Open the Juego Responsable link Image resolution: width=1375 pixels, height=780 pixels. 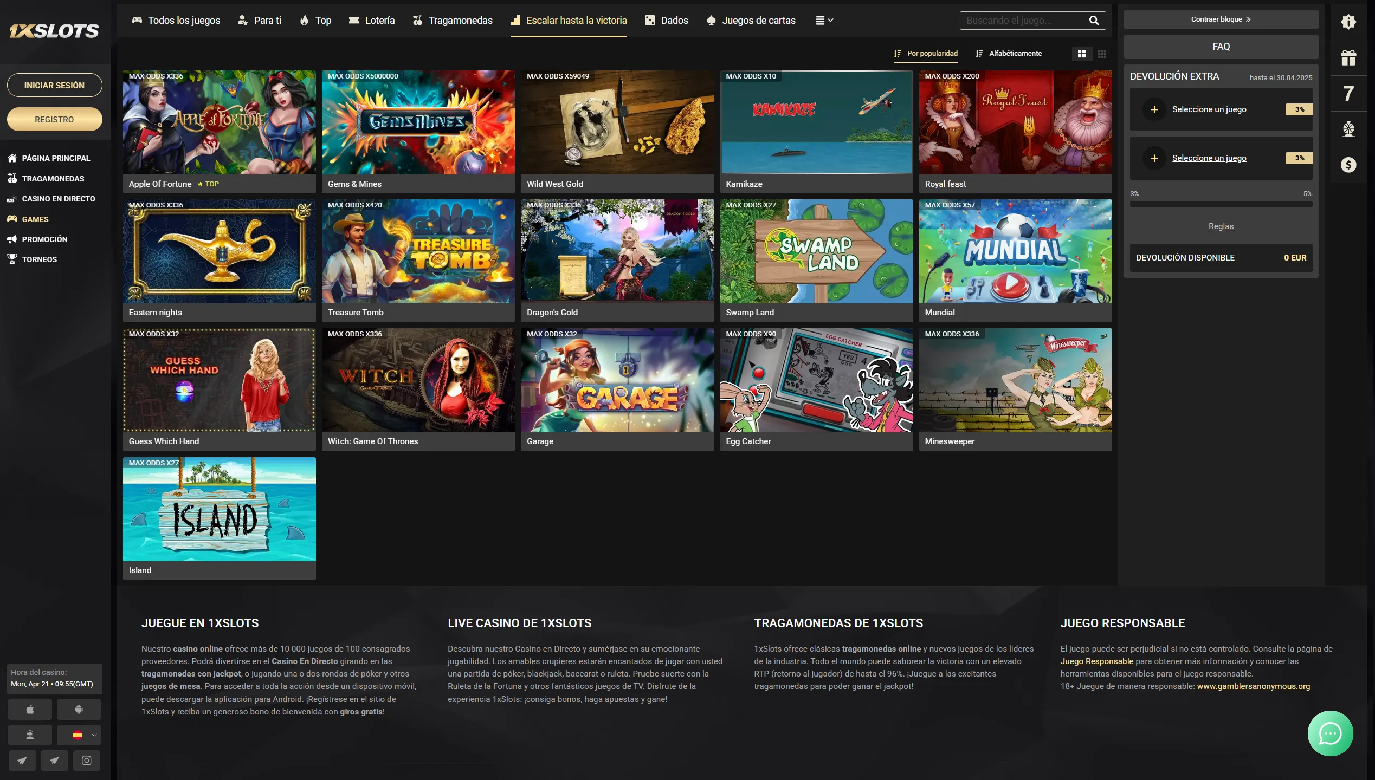tap(1096, 661)
